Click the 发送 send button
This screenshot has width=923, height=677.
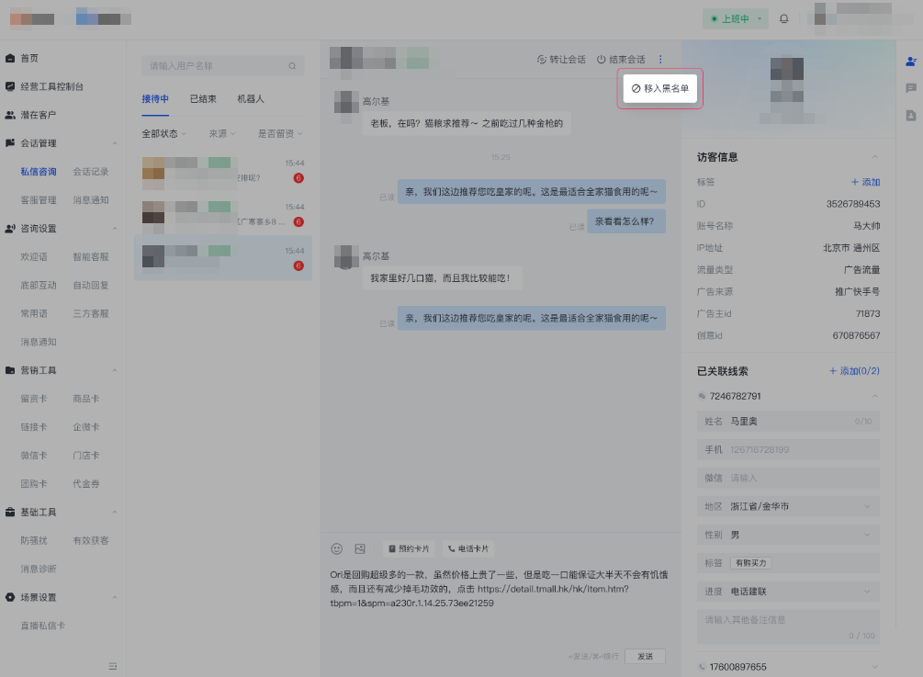pyautogui.click(x=645, y=656)
